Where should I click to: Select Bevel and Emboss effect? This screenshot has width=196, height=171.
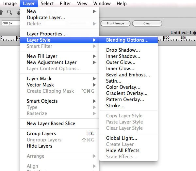click(128, 75)
